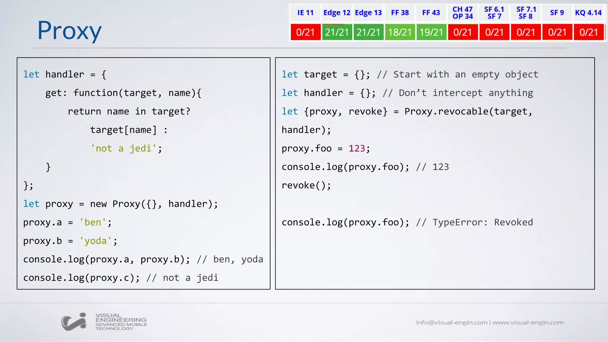Viewport: 608px width, 342px height.
Task: Click the Visual Engineering logo icon
Action: tap(74, 322)
